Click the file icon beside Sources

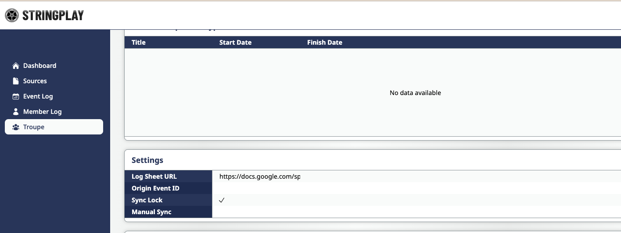(16, 81)
